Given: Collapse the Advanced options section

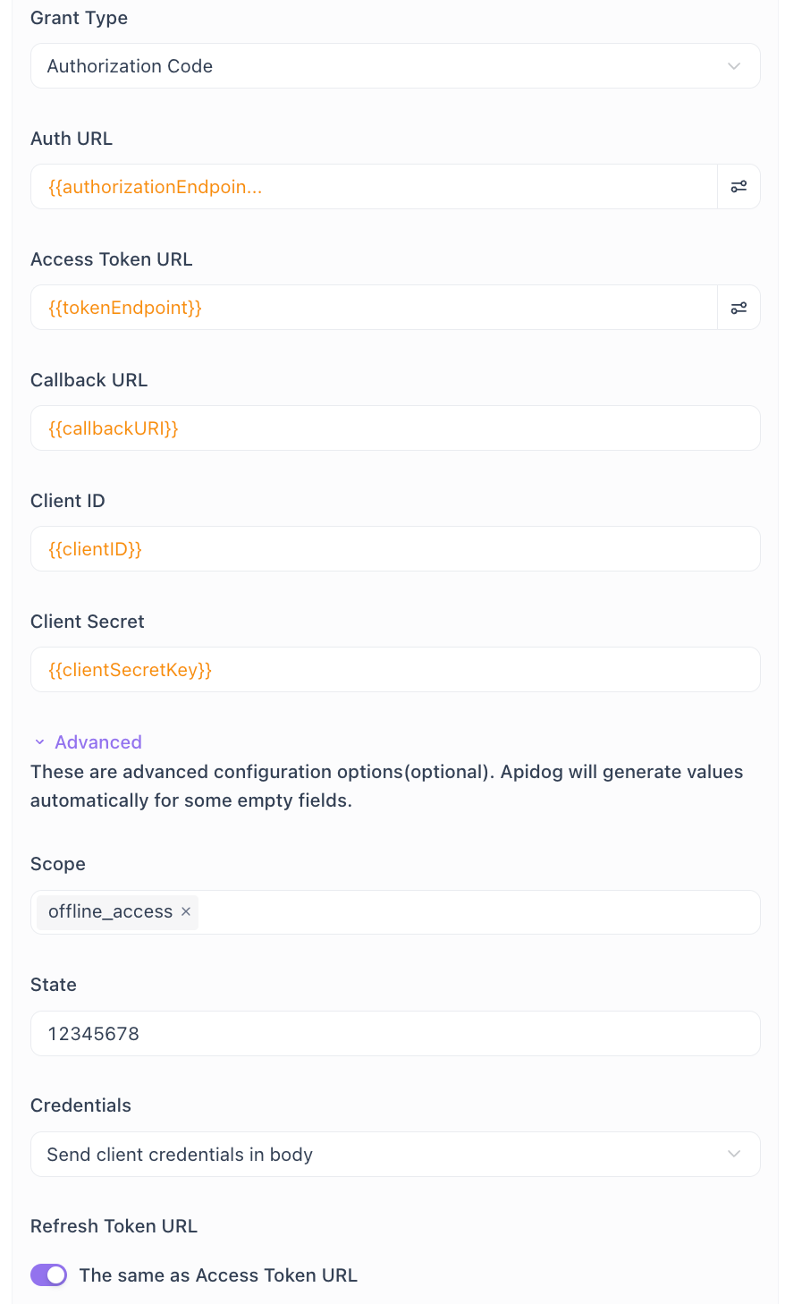Looking at the screenshot, I should point(98,742).
